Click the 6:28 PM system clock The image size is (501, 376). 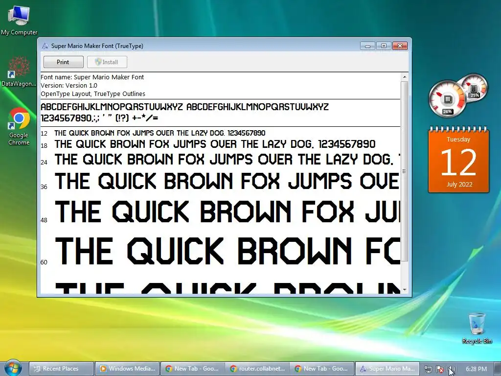coord(477,369)
